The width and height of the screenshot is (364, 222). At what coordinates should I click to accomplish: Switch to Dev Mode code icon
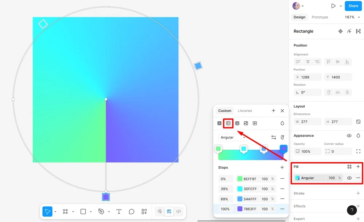(178, 211)
